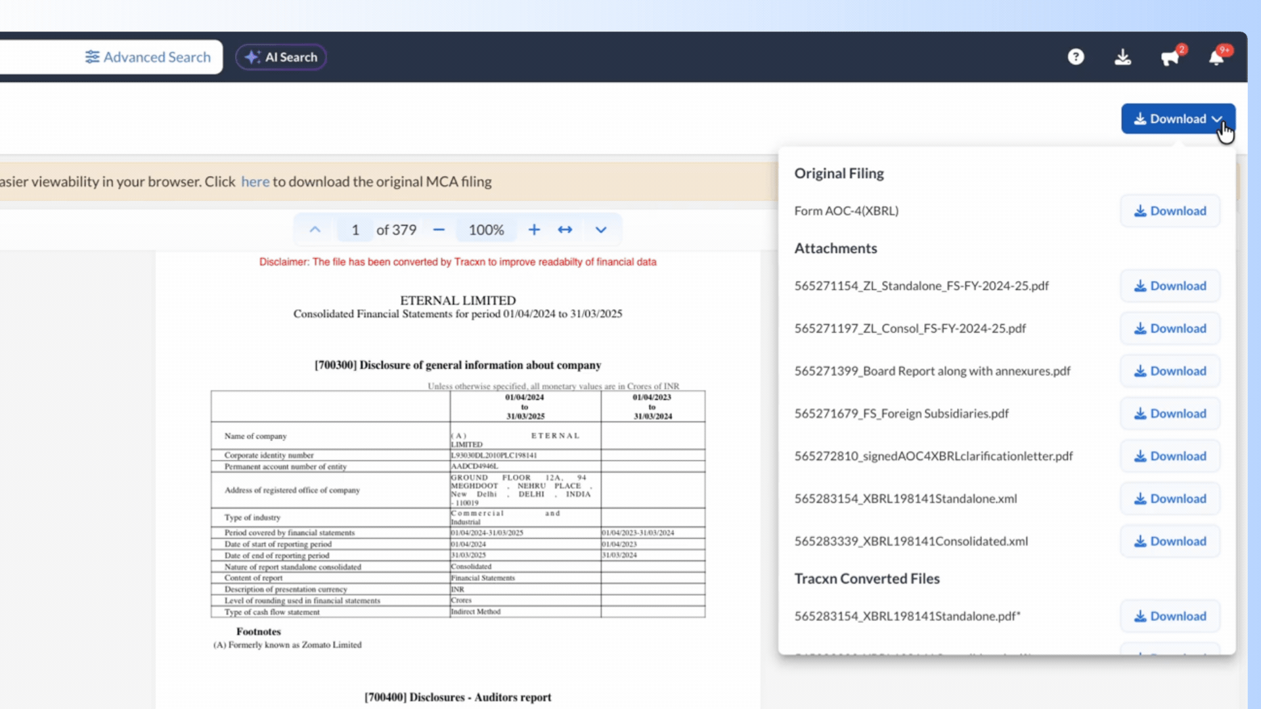Screen dimensions: 1261x709
Task: Download the Board Report along with annexures pdf
Action: [x=1170, y=371]
